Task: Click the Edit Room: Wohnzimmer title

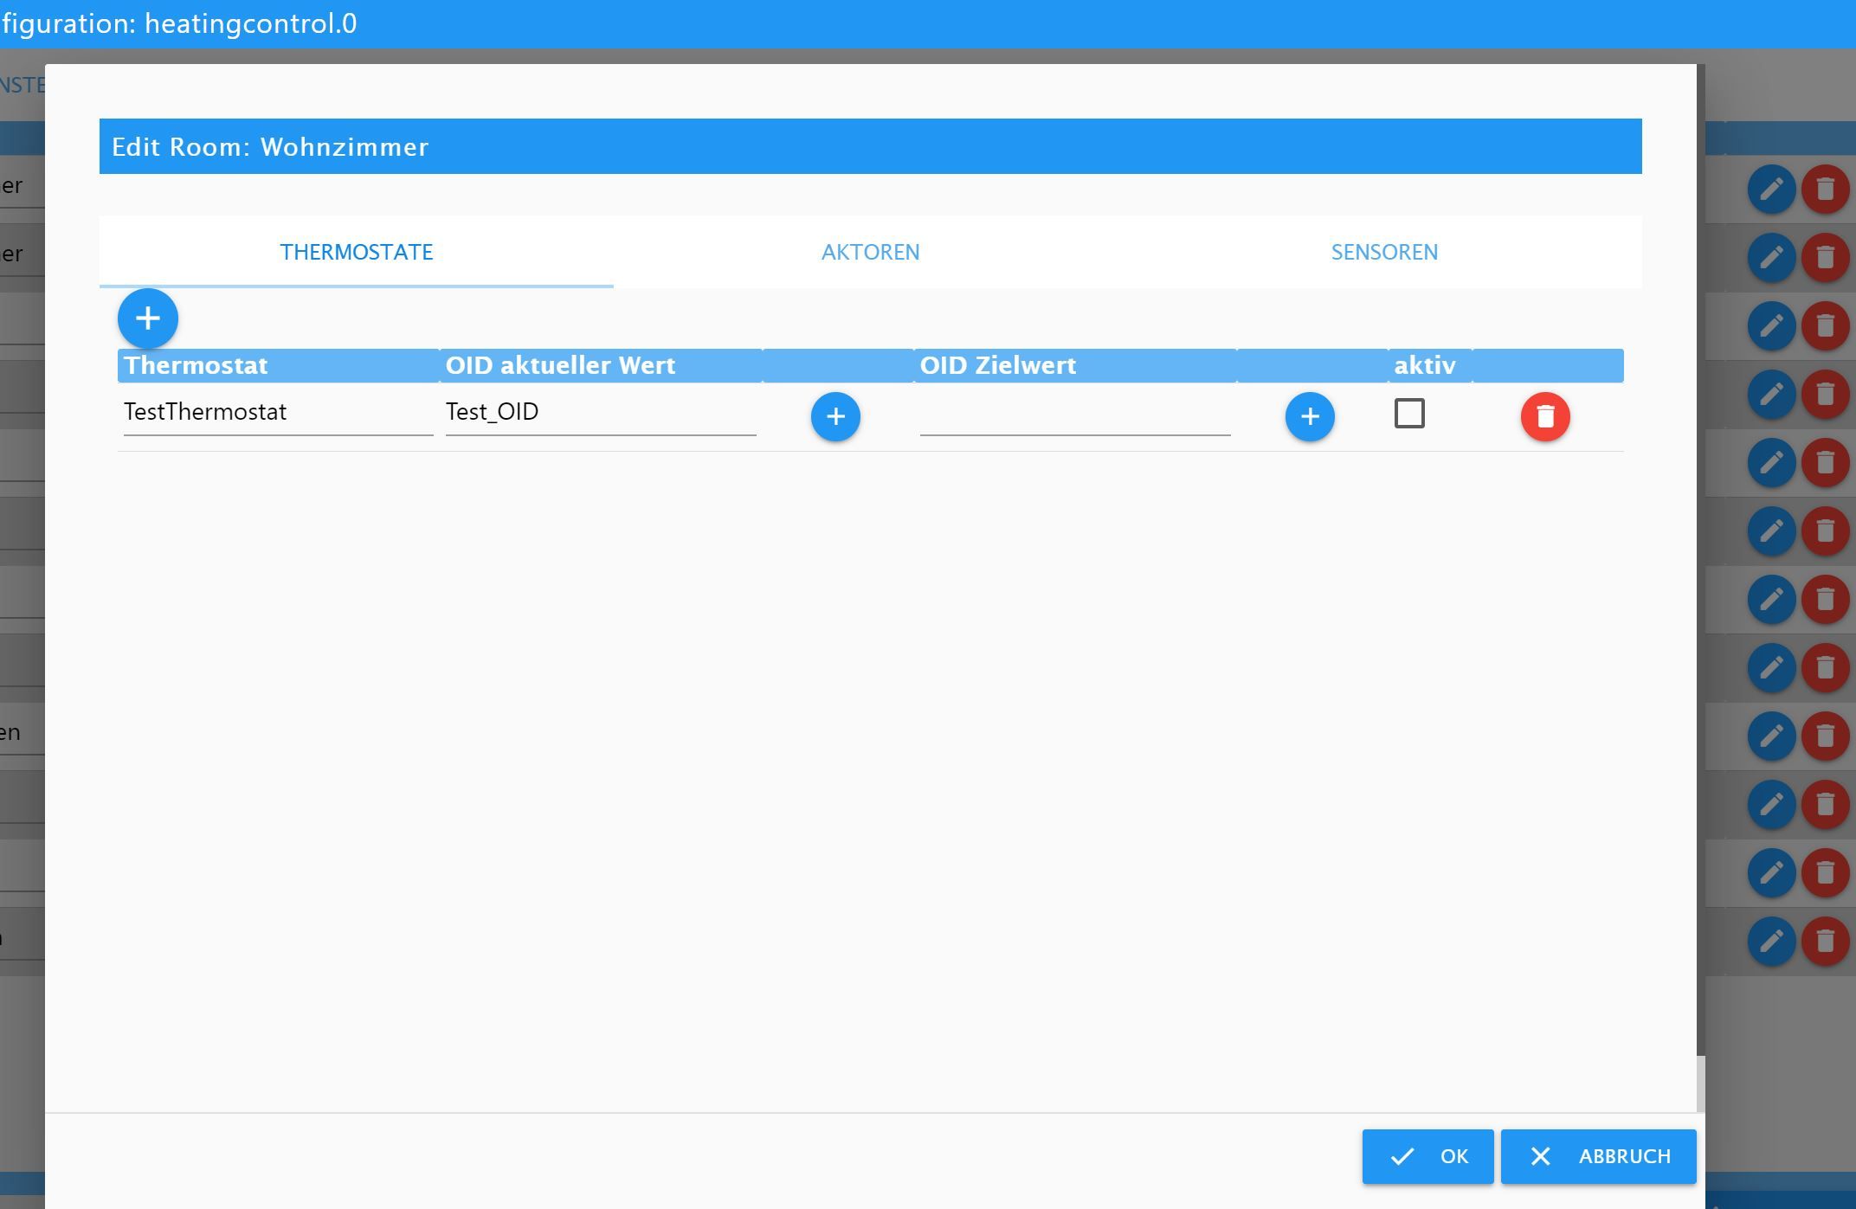Action: pyautogui.click(x=270, y=146)
